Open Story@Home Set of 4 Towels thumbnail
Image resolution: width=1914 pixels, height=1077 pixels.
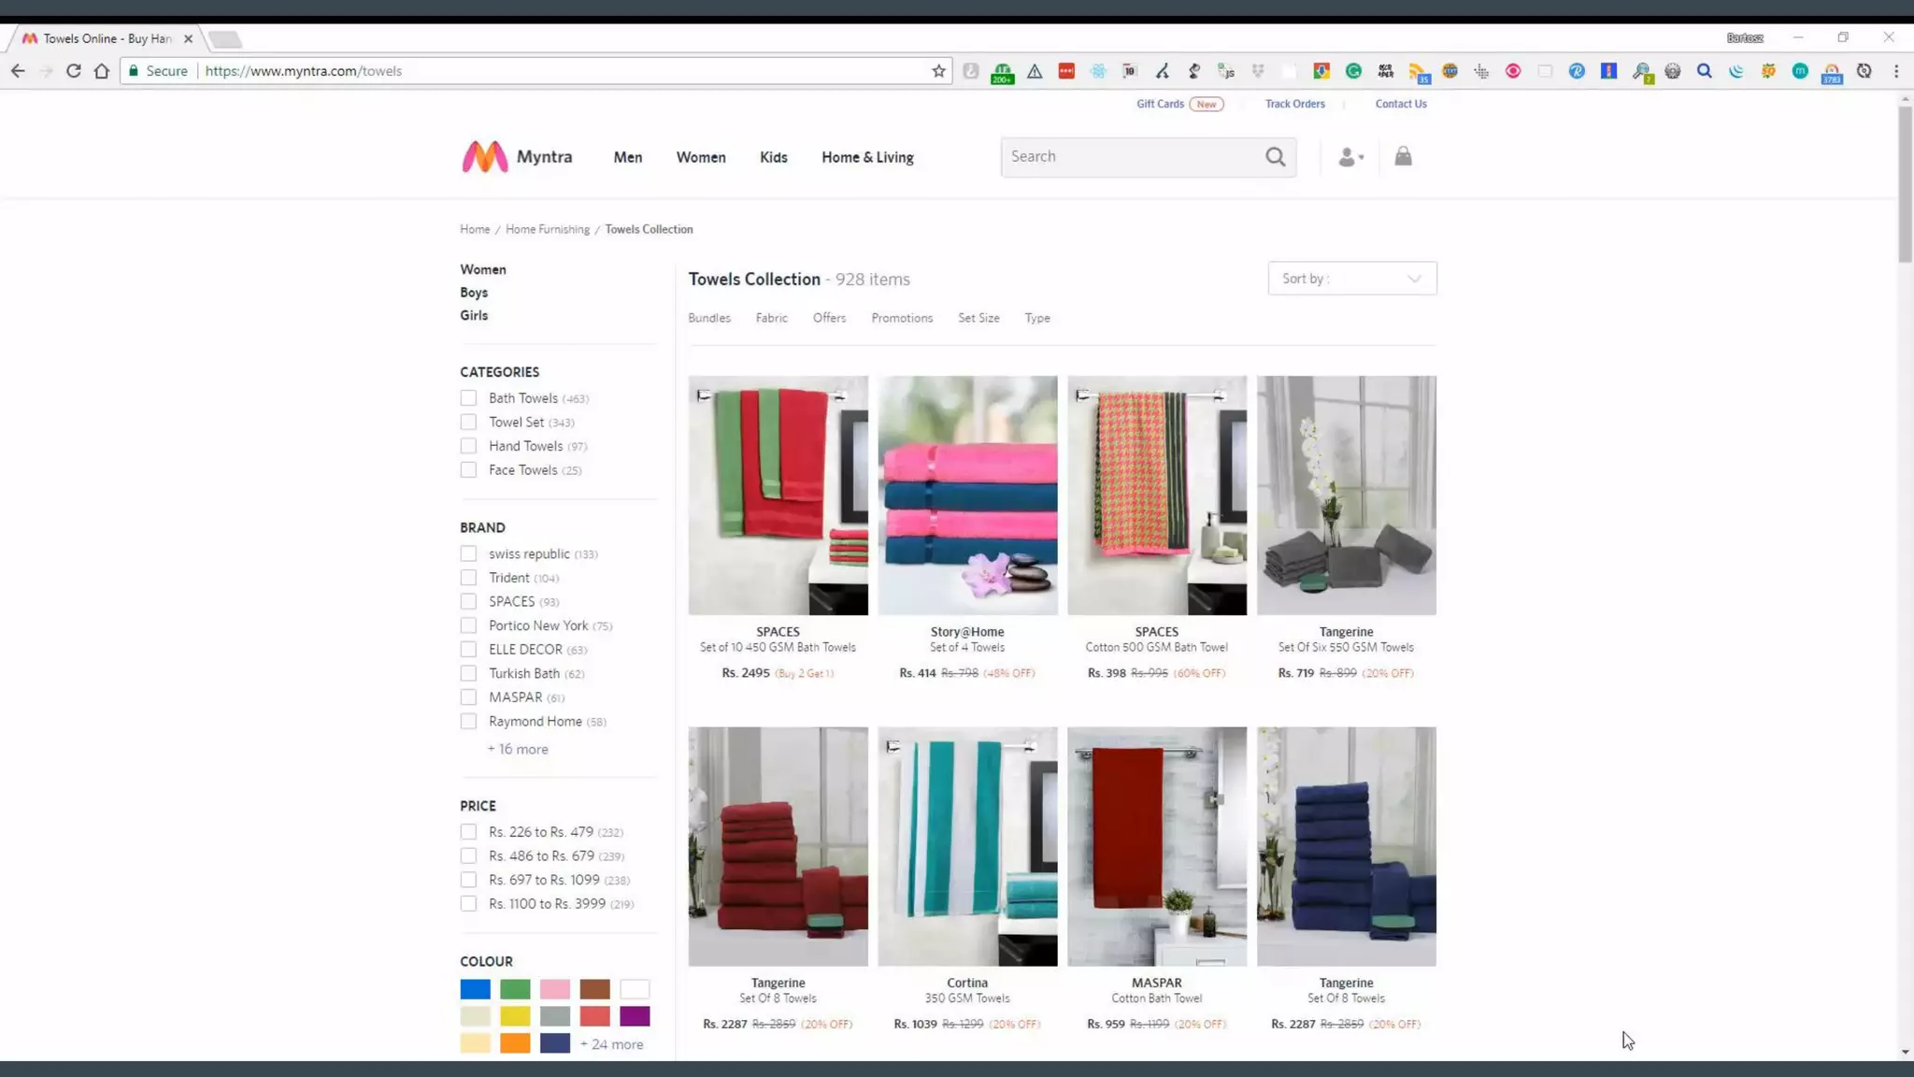tap(967, 495)
